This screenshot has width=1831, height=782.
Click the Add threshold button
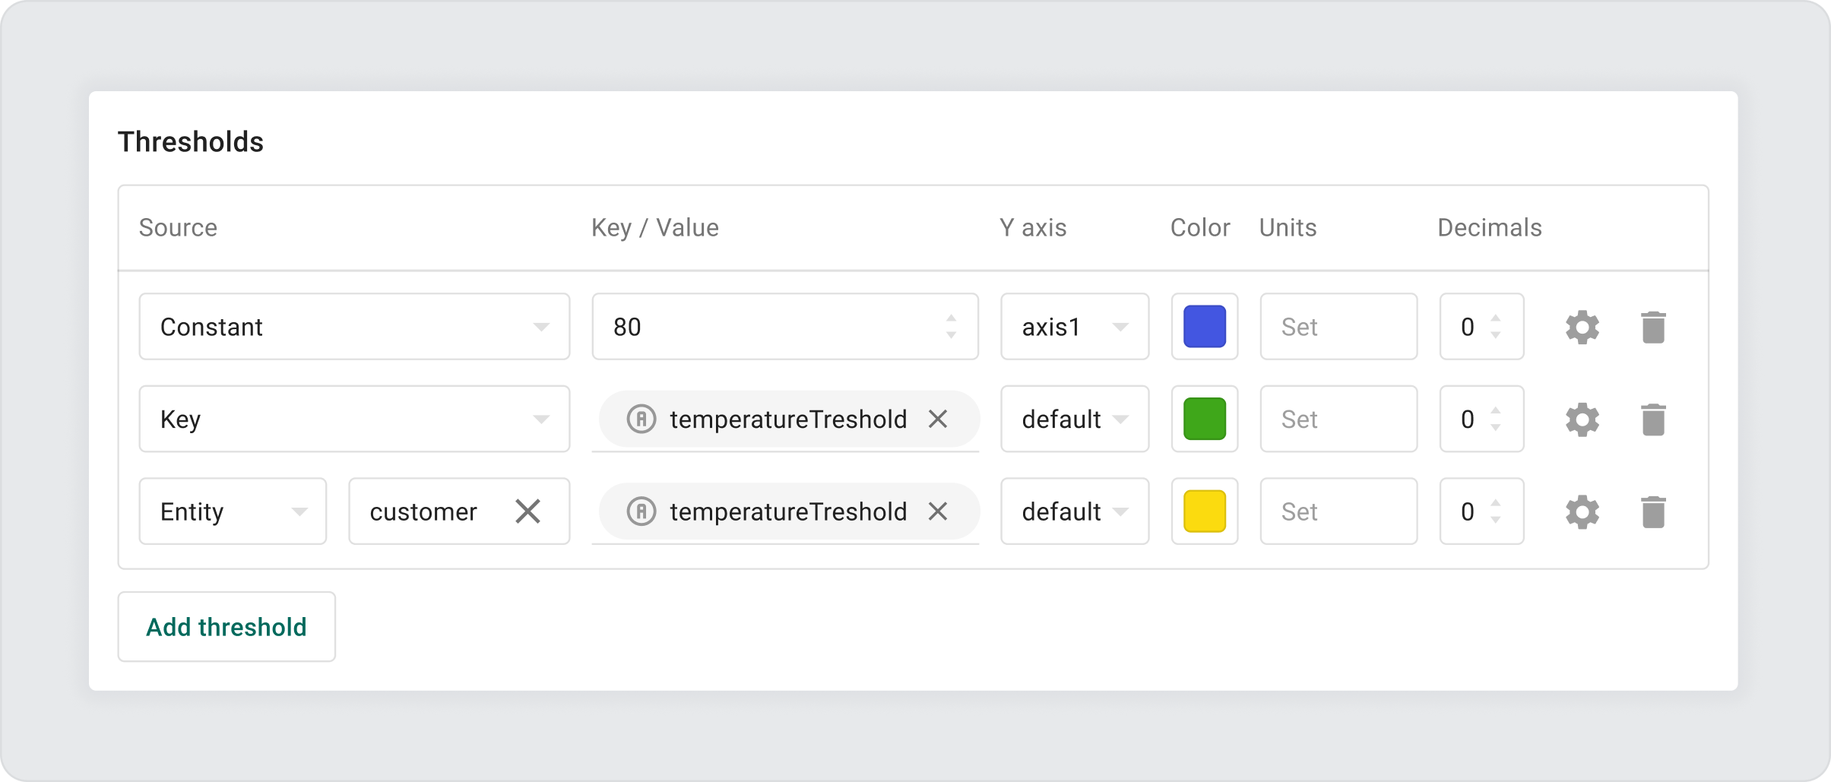tap(226, 625)
